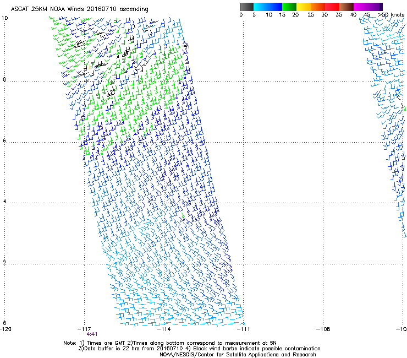Screen dimensions: 407x358
Task: Pick the orange 25-30 knots legend swatch
Action: [x=318, y=7]
